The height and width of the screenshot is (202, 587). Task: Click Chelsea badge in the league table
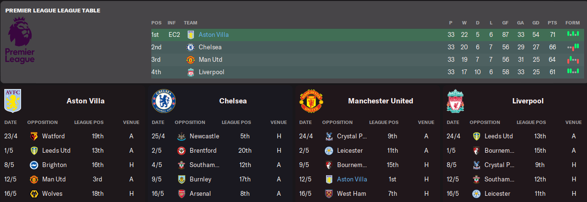coord(191,47)
